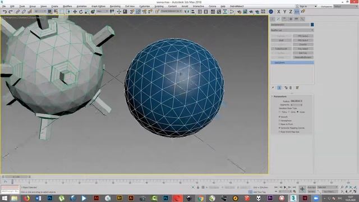Expand the Sign In dropdown arrow
Viewport: 359px width, 202px height.
tap(315, 6)
